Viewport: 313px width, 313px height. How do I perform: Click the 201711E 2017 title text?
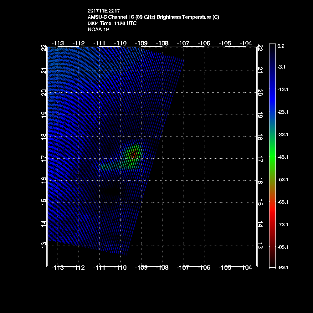click(x=104, y=11)
